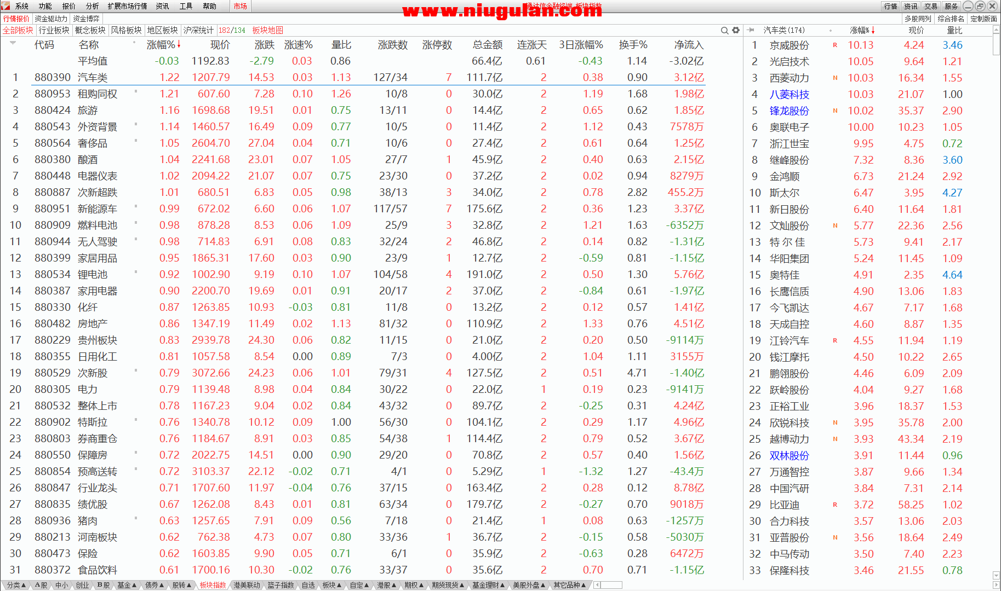Switch to the 港美联动 bottom tab

[x=247, y=585]
